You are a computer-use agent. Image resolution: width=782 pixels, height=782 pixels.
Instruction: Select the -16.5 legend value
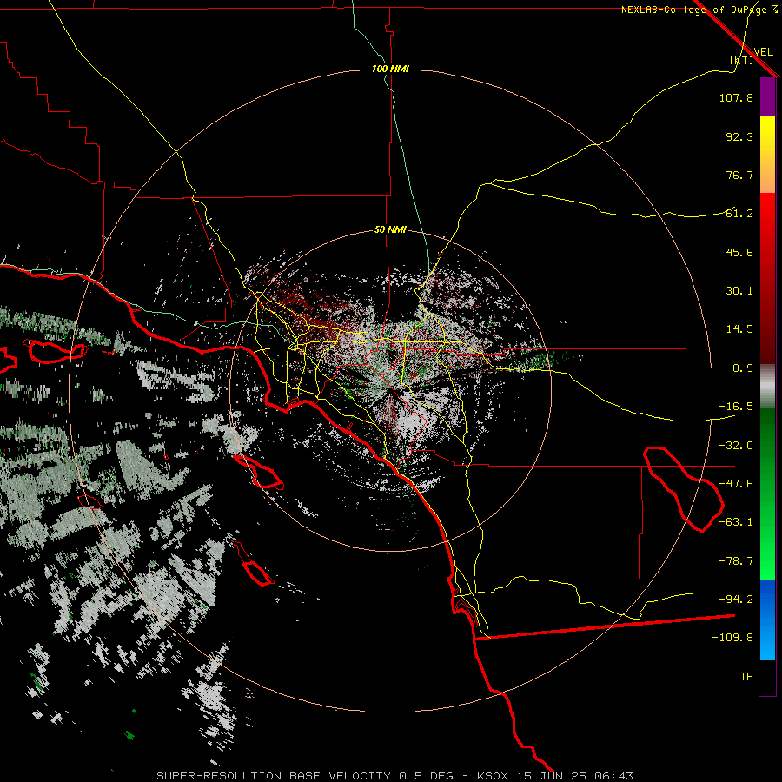click(x=736, y=407)
